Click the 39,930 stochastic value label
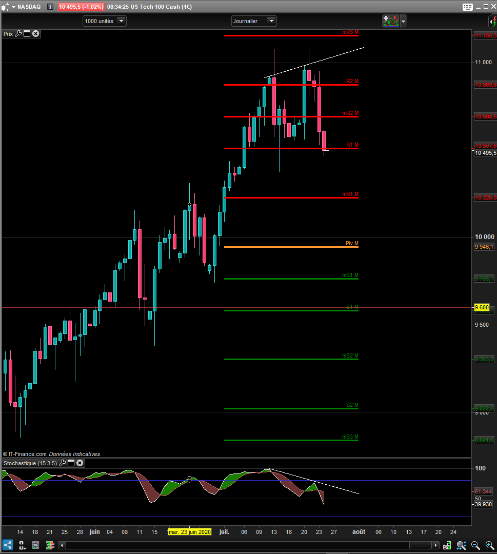The height and width of the screenshot is (554, 497). click(483, 504)
